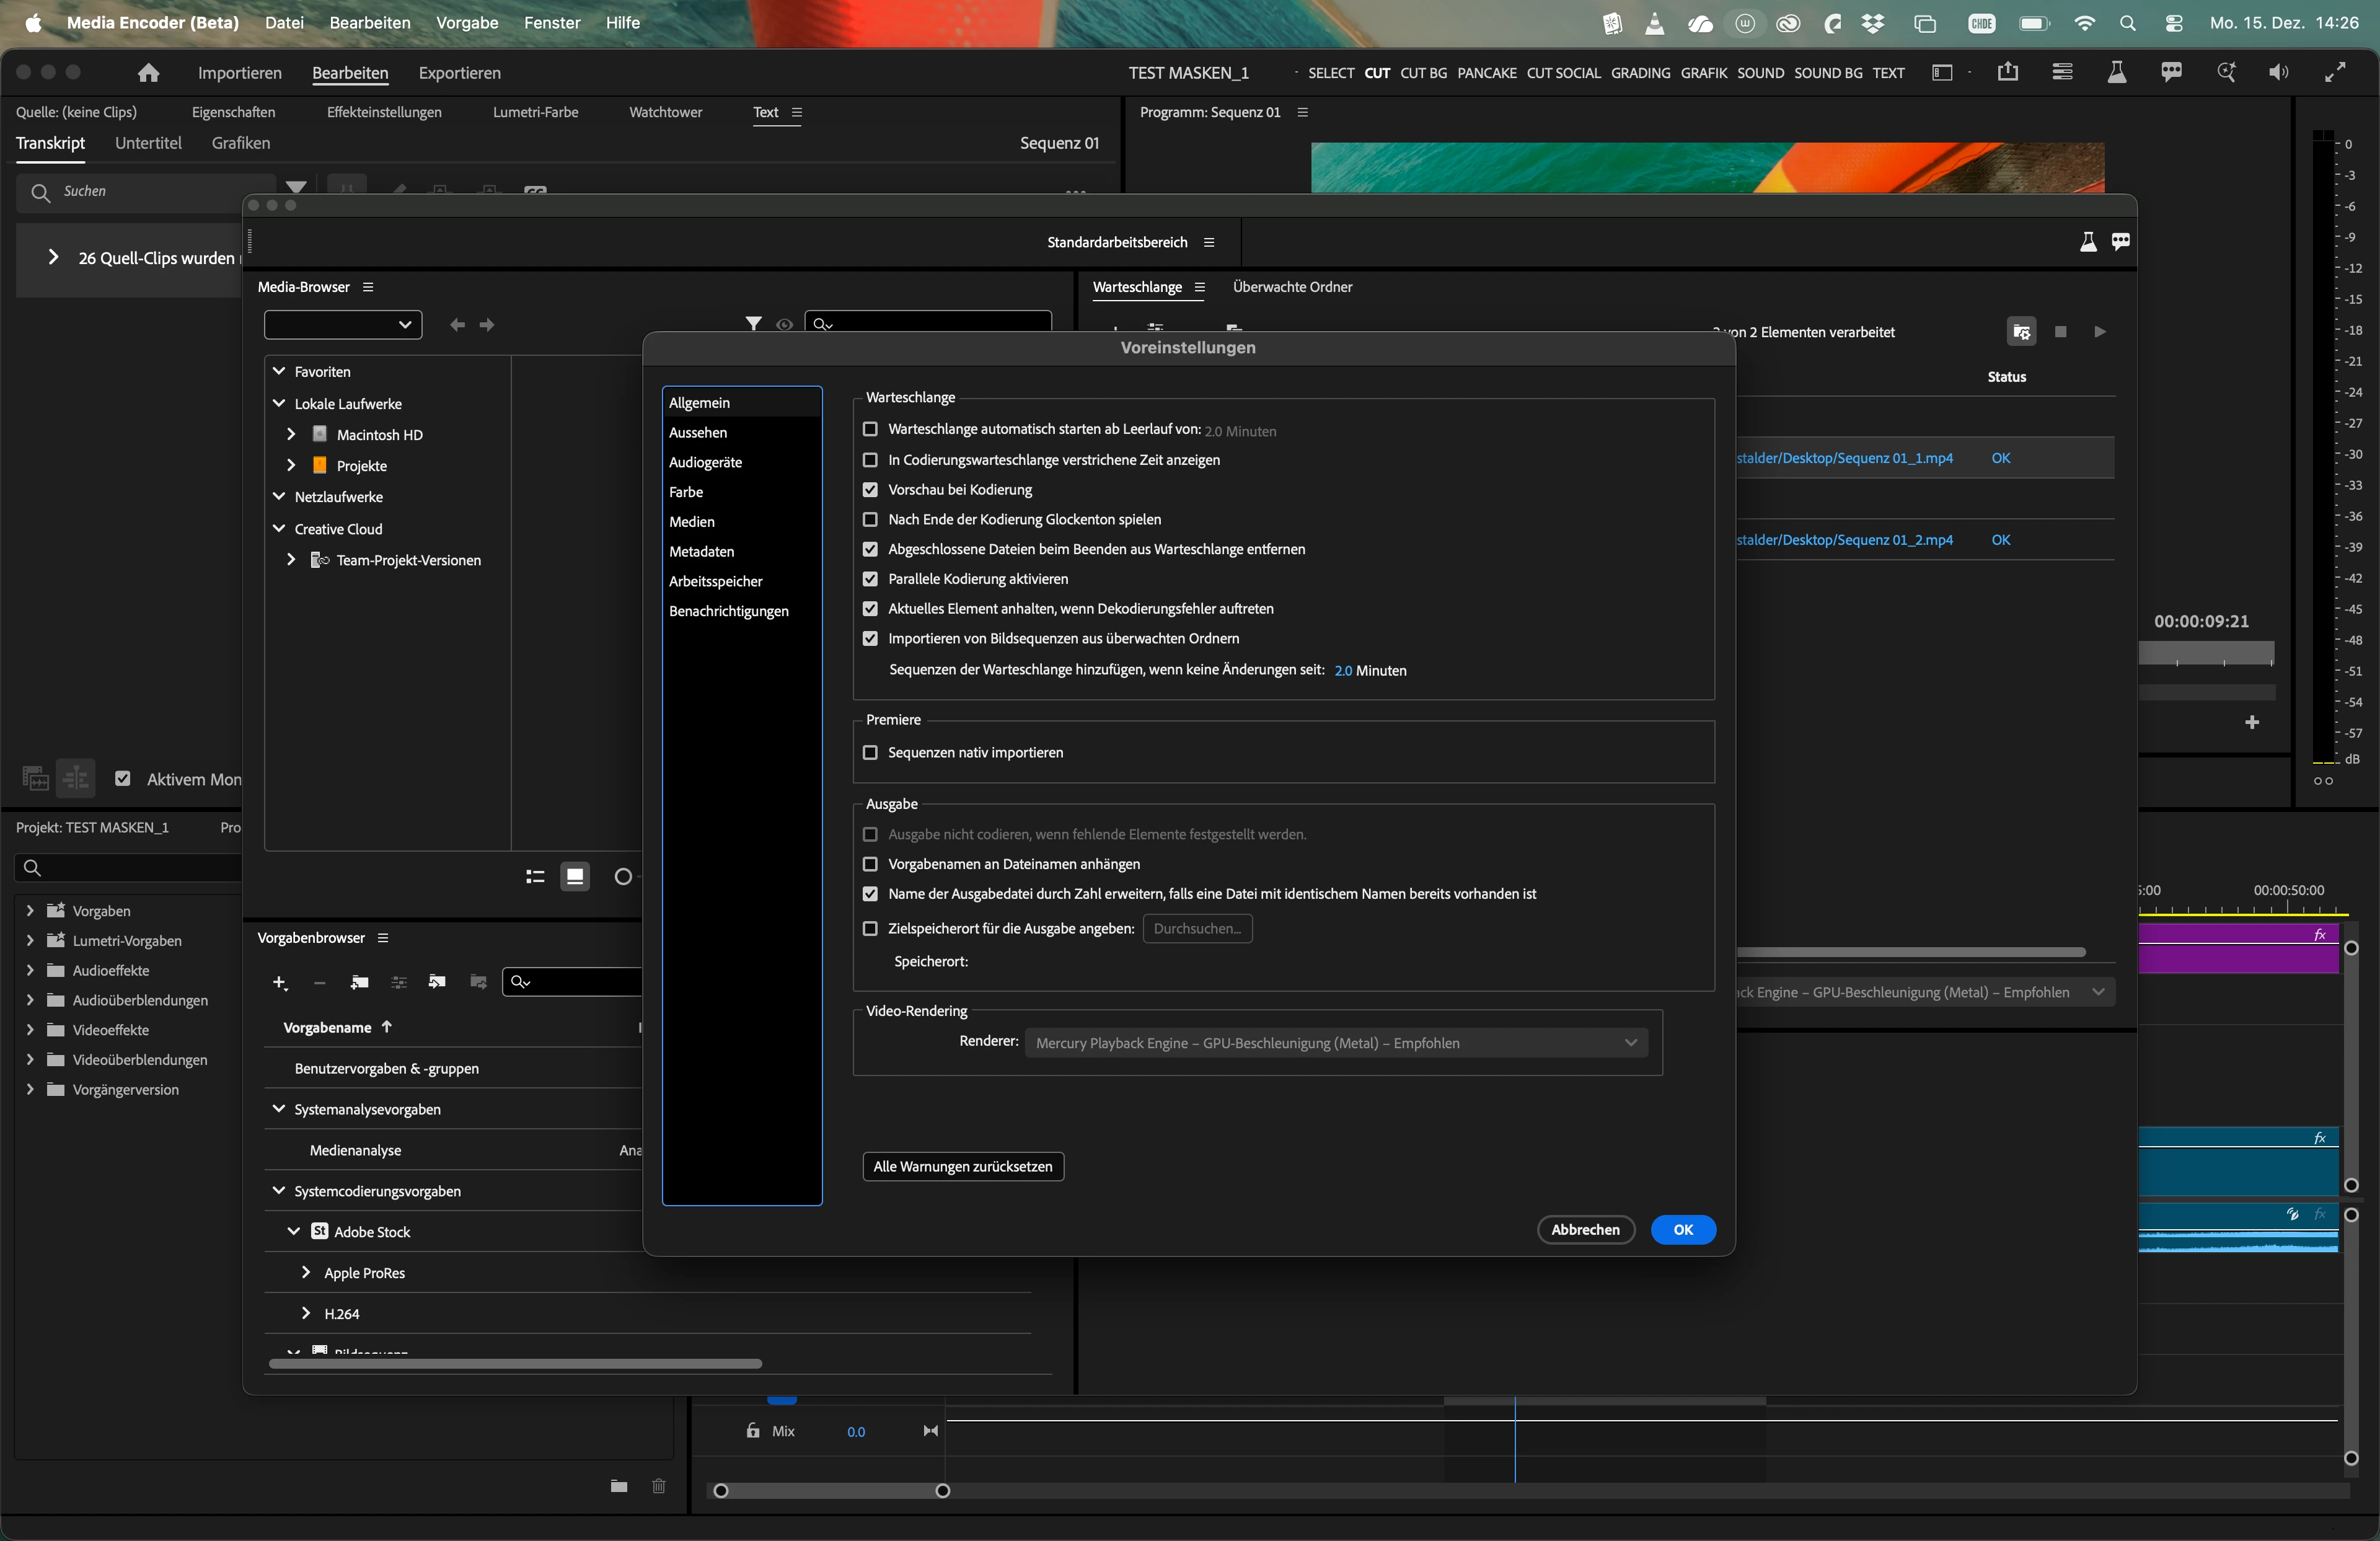Viewport: 2380px width, 1541px height.
Task: Click the trash icon in project panel
Action: click(x=658, y=1486)
